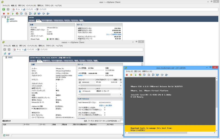
Task: Select vsESXi VM in esxi inventory tree
Action: (x=12, y=19)
